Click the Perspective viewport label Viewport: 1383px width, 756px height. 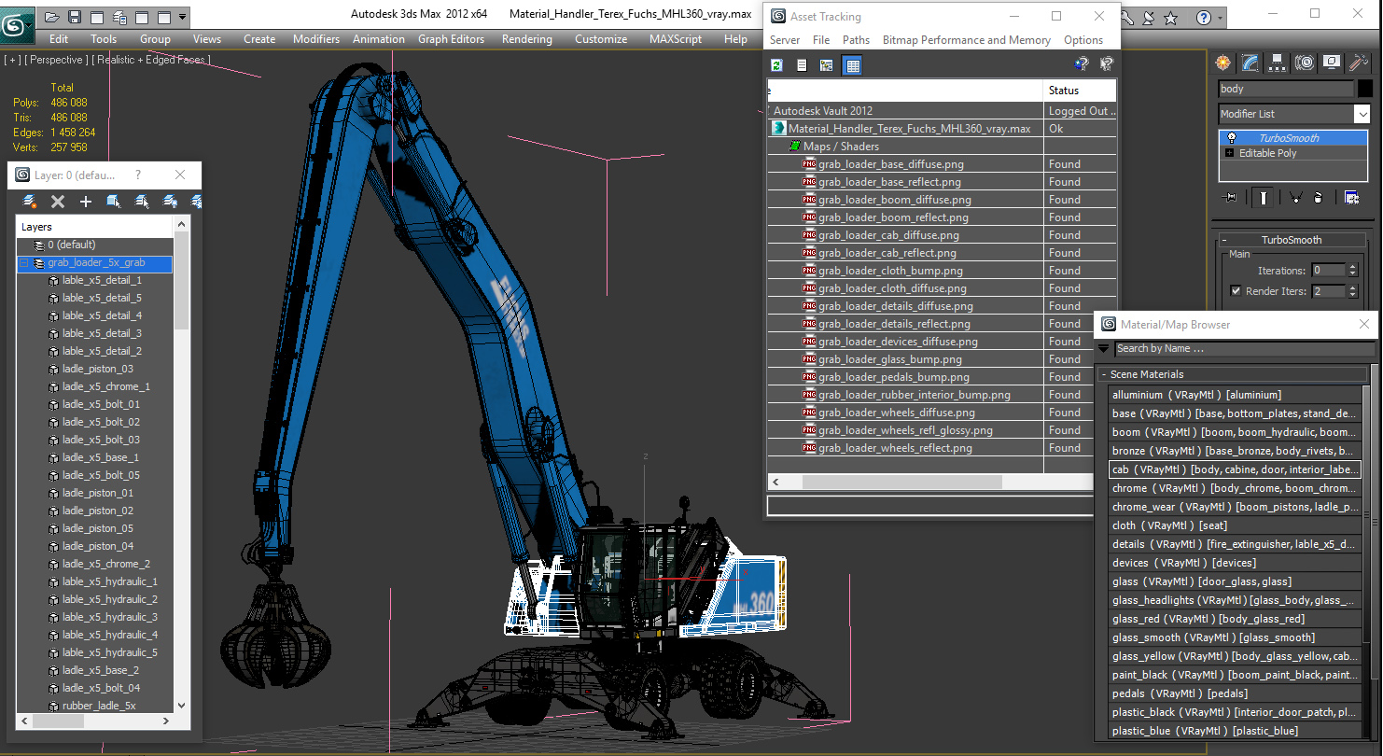click(55, 60)
